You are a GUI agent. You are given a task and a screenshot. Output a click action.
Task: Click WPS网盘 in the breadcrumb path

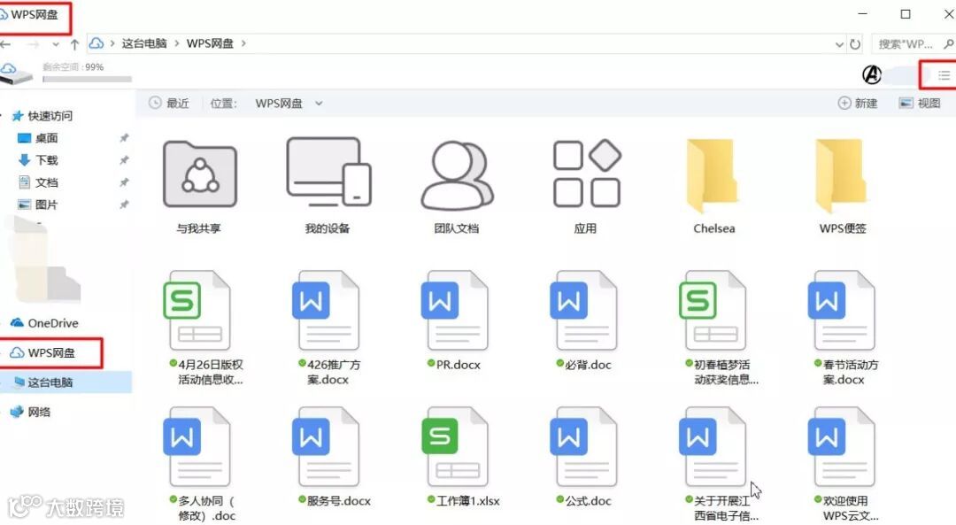click(210, 43)
